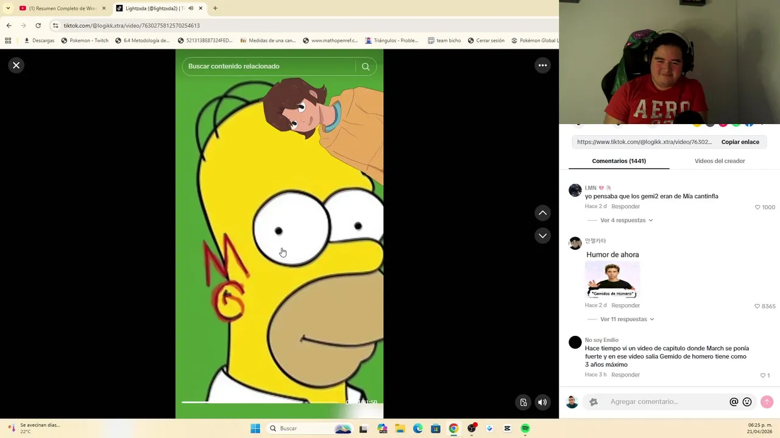The width and height of the screenshot is (780, 438).
Task: Open LMN's profile avatar
Action: tap(575, 190)
